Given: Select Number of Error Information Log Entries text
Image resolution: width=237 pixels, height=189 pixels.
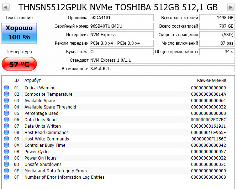Looking at the screenshot, I should coord(64,177).
